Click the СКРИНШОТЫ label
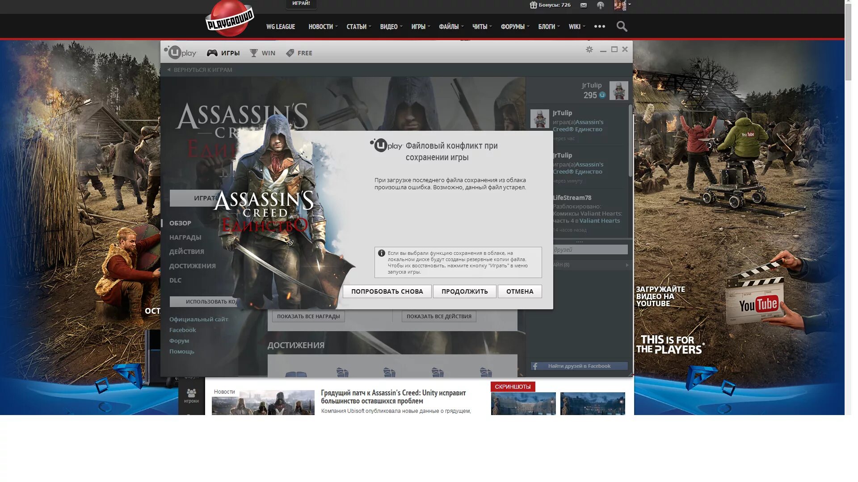 point(513,387)
